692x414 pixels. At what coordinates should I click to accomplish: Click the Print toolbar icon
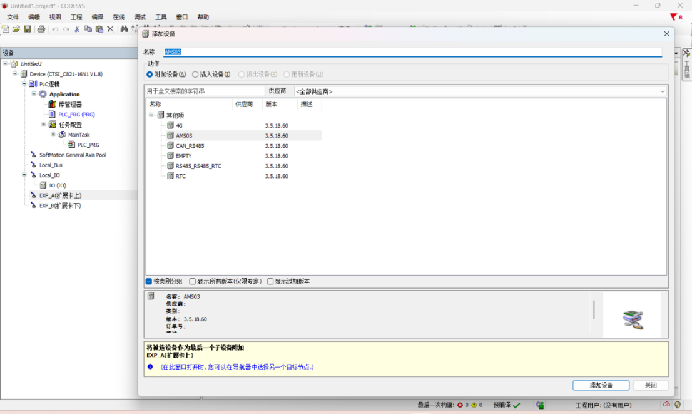point(41,29)
